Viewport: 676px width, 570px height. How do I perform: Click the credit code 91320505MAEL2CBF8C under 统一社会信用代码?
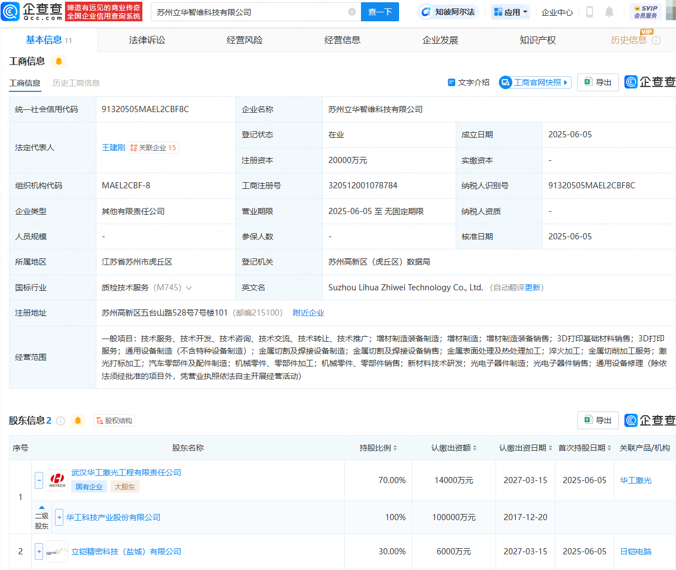(145, 109)
